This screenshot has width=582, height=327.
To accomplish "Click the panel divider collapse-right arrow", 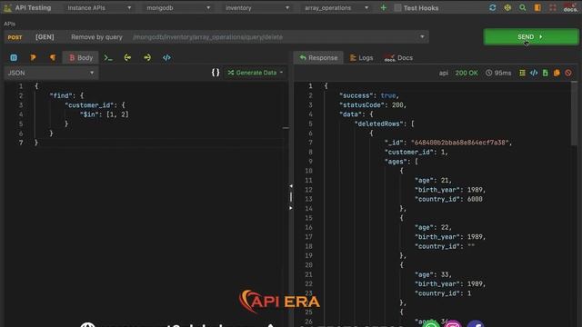I will (291, 208).
